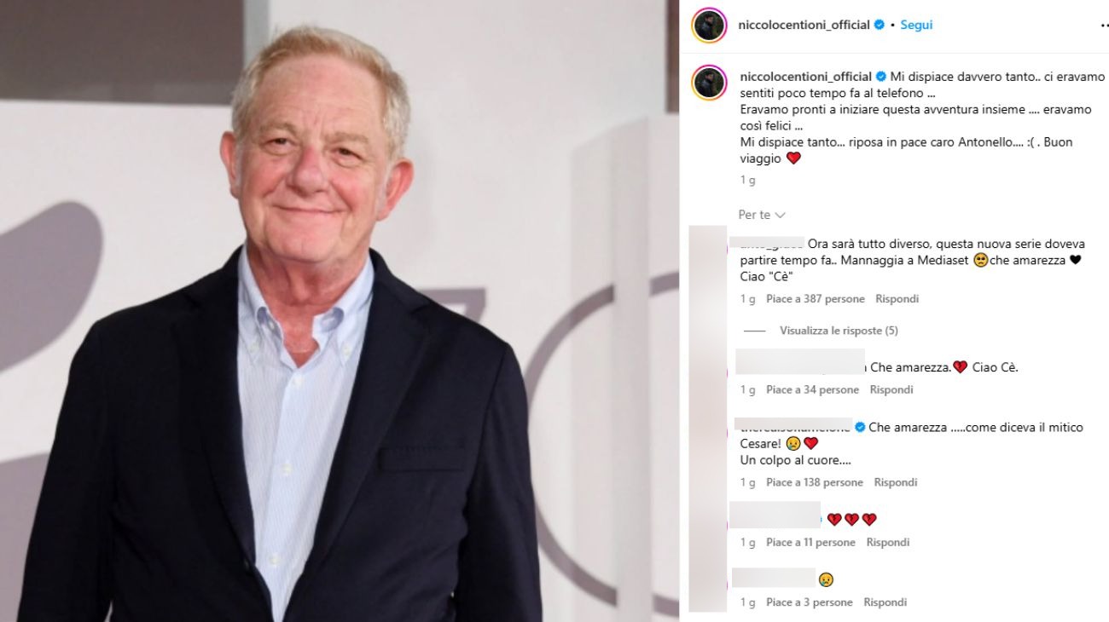Follow the account with the Segui button
This screenshot has height=622, width=1109.
pyautogui.click(x=916, y=26)
